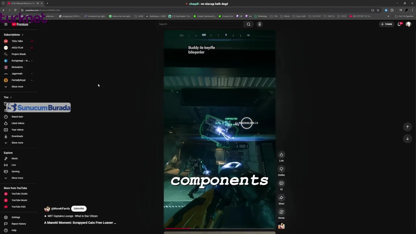Open the notifications bell
The image size is (416, 234).
(399, 24)
